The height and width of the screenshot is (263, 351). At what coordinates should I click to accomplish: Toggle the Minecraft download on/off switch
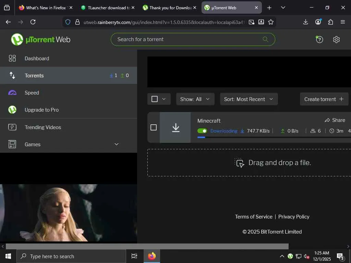[202, 131]
